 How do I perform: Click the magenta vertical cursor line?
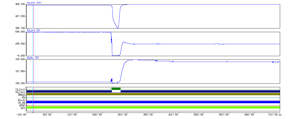click(x=34, y=58)
